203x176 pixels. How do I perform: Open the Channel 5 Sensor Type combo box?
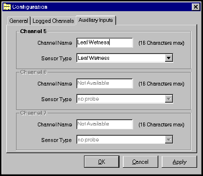[125, 58]
